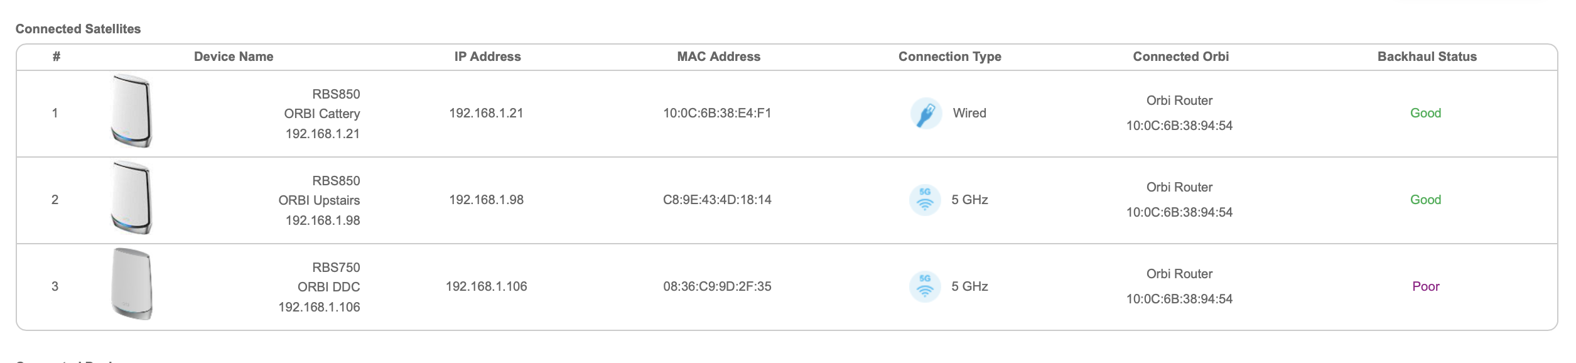Click the Poor backhaul status text
The width and height of the screenshot is (1576, 363).
(x=1425, y=287)
